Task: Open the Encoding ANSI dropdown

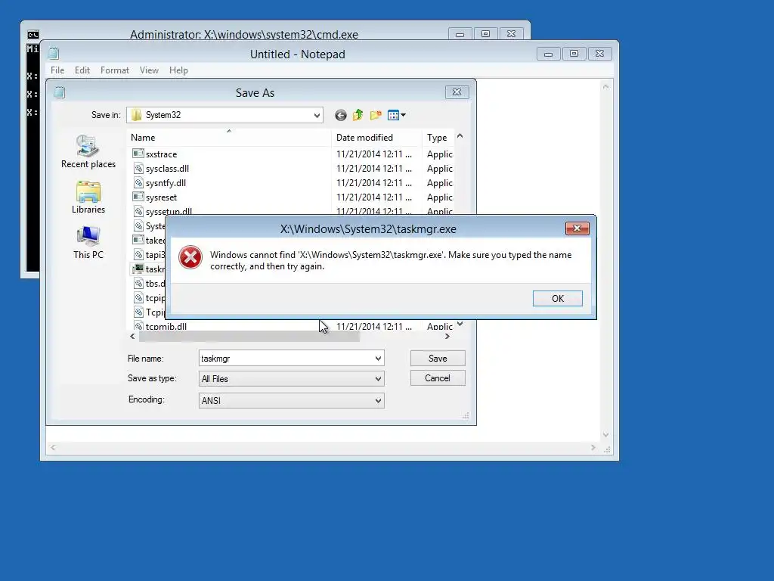Action: 378,401
